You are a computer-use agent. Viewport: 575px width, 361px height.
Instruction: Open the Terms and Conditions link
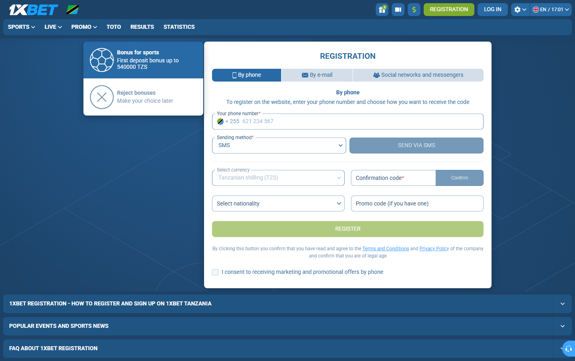click(386, 249)
